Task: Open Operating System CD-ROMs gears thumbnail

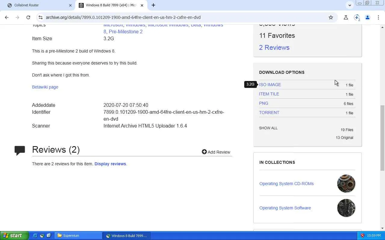Action: pos(346,184)
